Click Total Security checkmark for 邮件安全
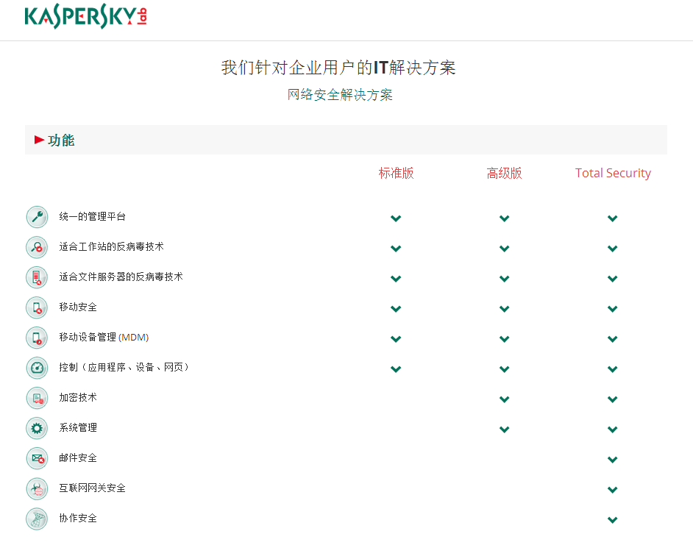 613,460
